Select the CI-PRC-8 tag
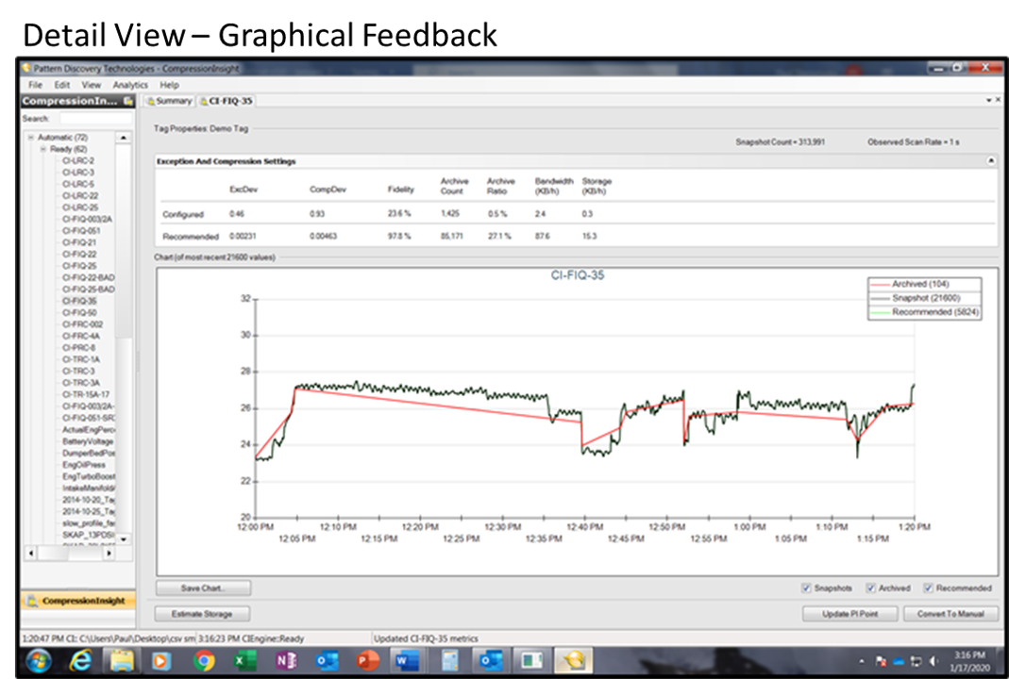Viewport: 1009px width, 679px height. click(78, 348)
